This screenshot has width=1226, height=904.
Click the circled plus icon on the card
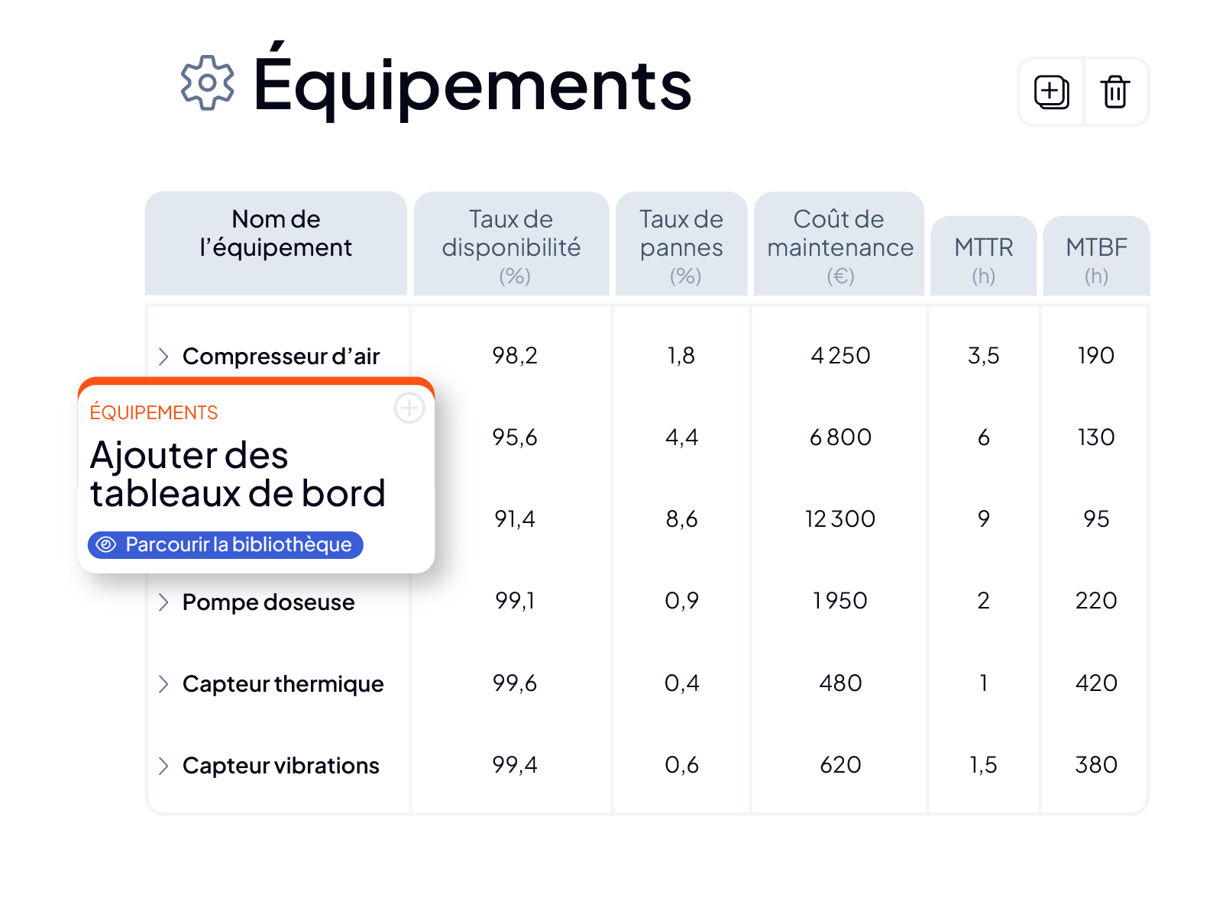tap(409, 408)
